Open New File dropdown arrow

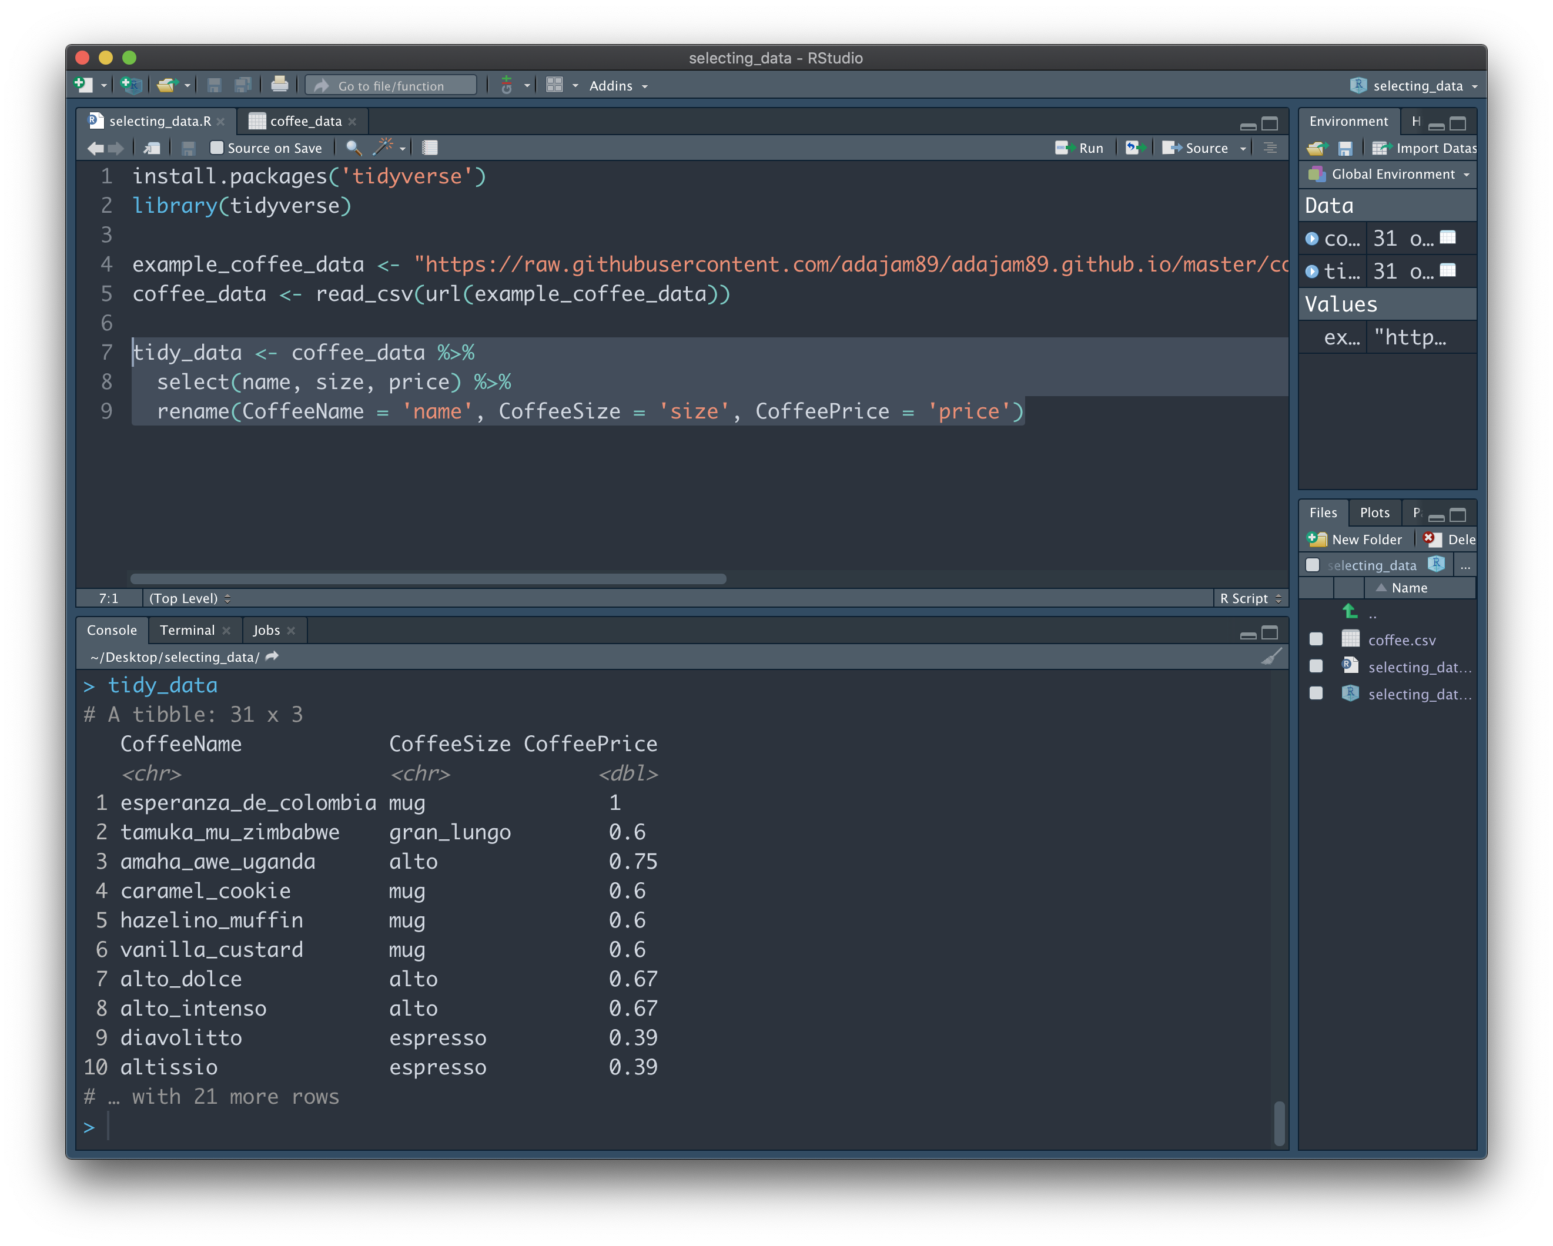point(103,86)
